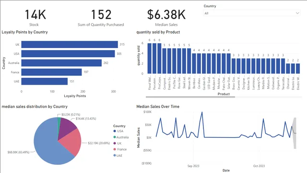Click the Compost... product column
307x173 pixels.
(164, 61)
